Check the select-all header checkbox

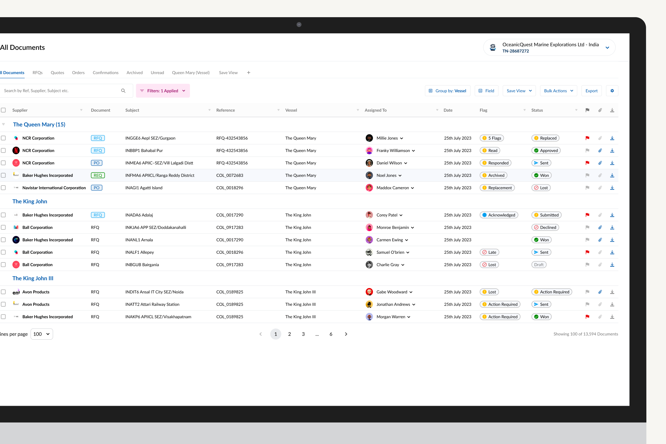(3, 110)
